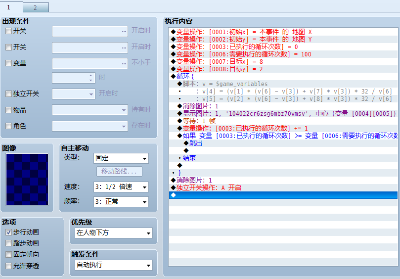Select the 结束 line
The image size is (400, 279).
click(283, 158)
